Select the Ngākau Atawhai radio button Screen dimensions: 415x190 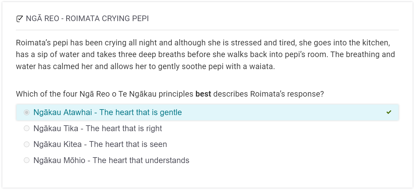(x=27, y=112)
